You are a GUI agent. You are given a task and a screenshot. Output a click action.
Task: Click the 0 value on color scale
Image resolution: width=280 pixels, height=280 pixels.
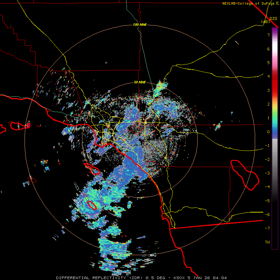[268, 132]
